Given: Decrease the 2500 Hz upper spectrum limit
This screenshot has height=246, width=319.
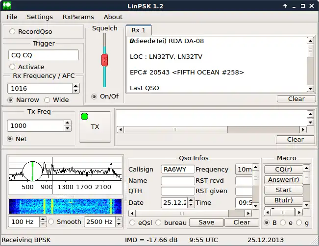Looking at the screenshot, I should pos(119,224).
